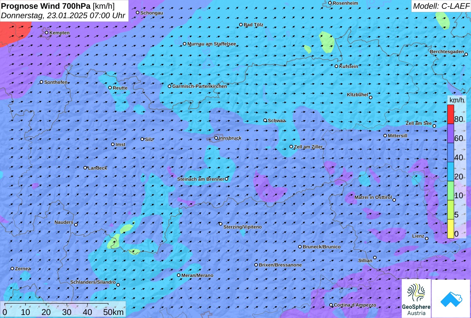Click the Kufstein city marker
This screenshot has height=318, width=471.
coord(336,66)
